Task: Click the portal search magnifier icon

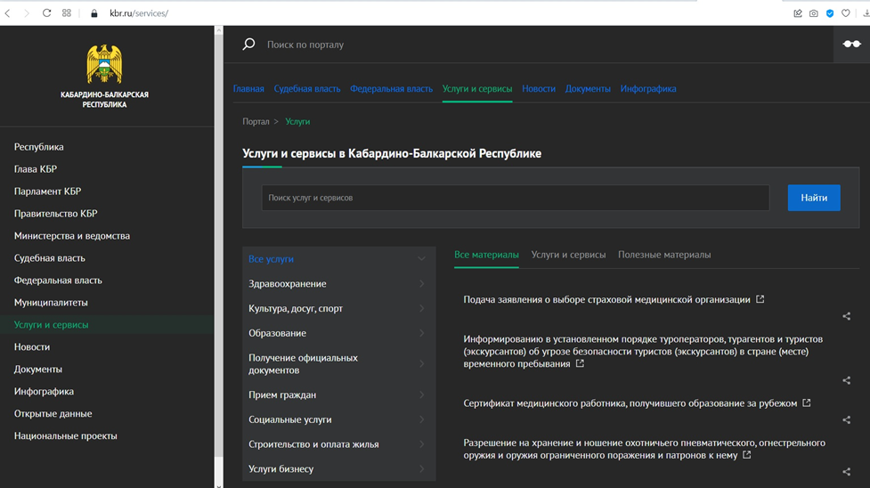Action: [248, 44]
